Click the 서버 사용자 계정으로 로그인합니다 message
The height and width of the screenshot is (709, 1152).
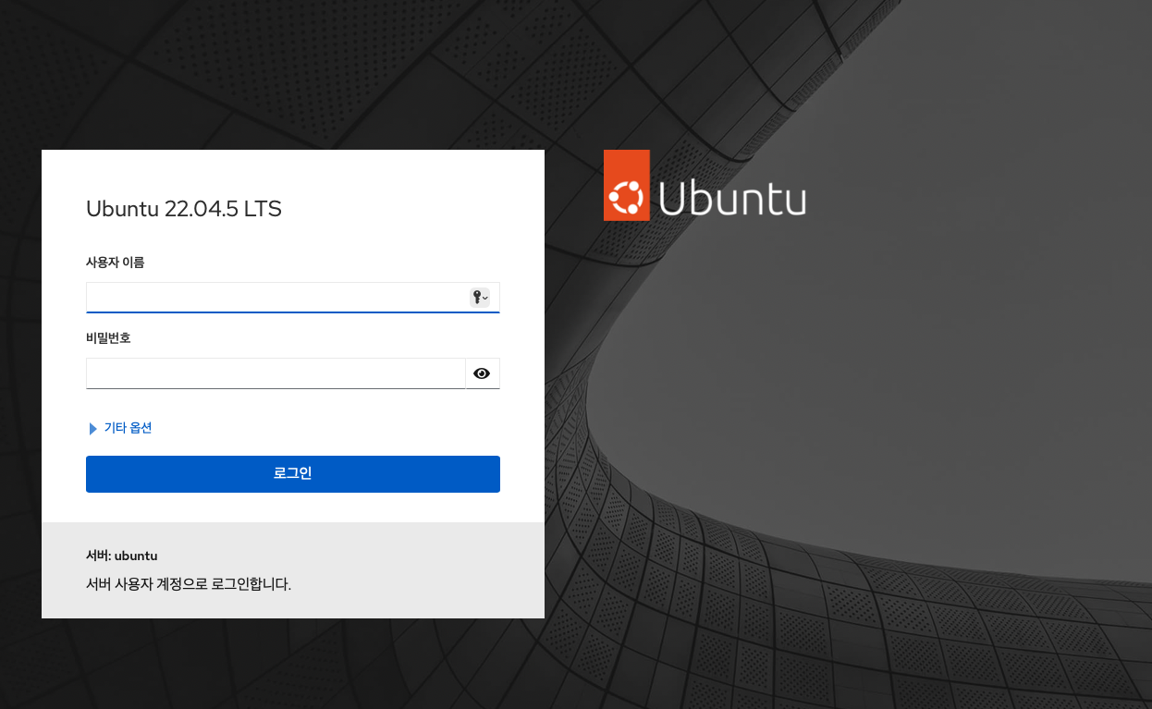[x=189, y=584]
